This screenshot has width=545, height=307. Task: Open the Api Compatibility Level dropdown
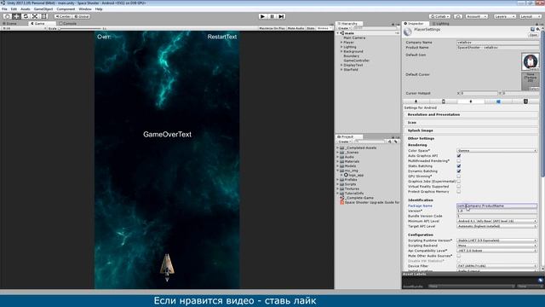point(496,251)
